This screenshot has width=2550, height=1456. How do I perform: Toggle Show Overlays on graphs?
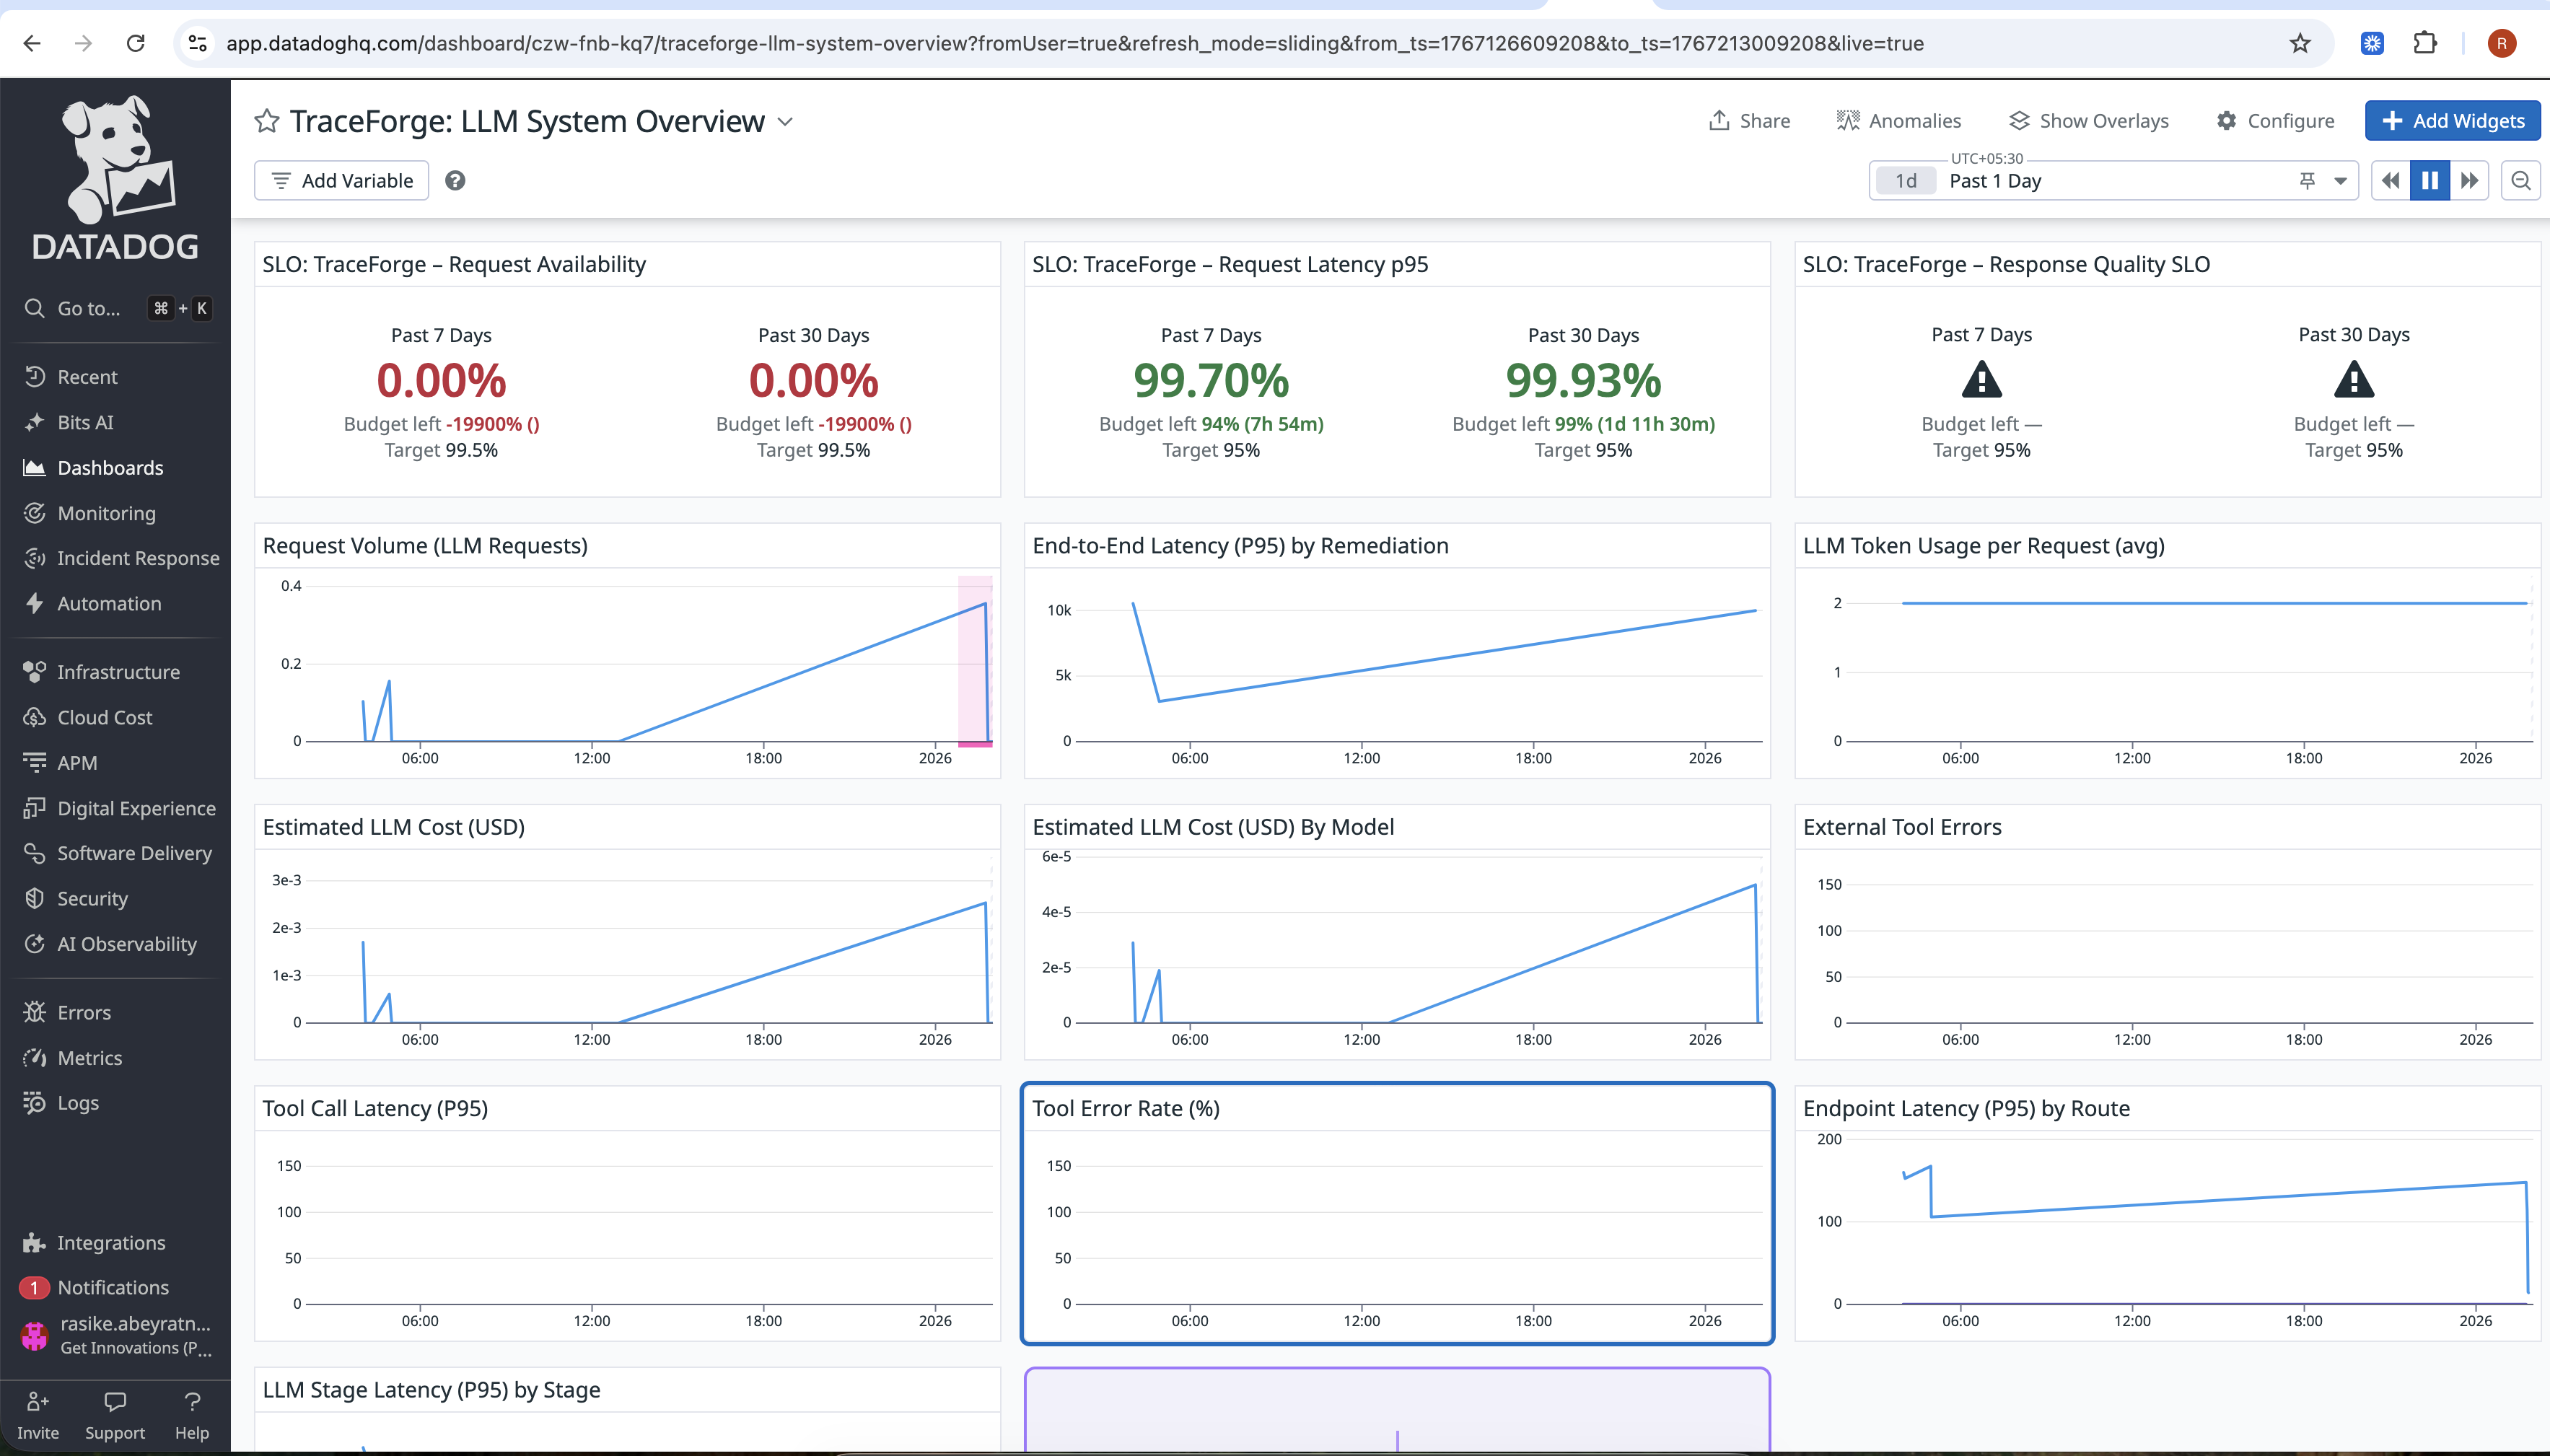pos(2088,121)
